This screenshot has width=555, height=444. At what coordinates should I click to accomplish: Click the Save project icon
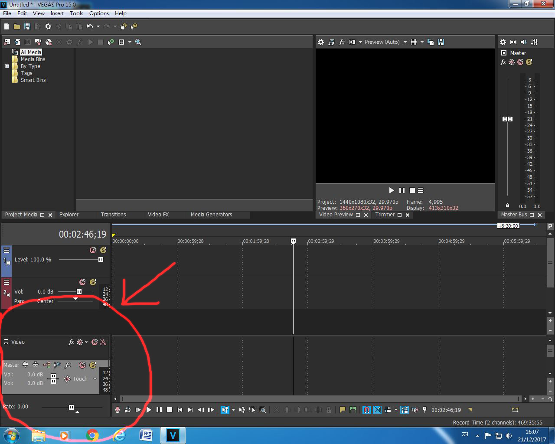27,26
